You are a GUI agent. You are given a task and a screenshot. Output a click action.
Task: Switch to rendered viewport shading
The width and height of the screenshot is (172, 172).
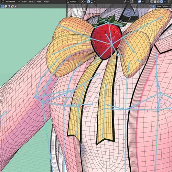(162, 2)
